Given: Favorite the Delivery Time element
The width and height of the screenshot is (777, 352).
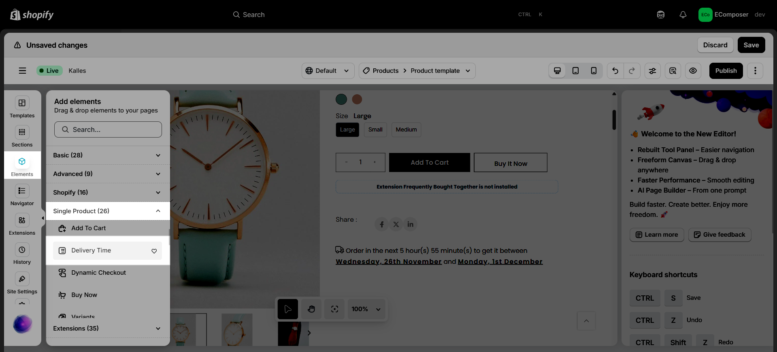Looking at the screenshot, I should [x=154, y=251].
